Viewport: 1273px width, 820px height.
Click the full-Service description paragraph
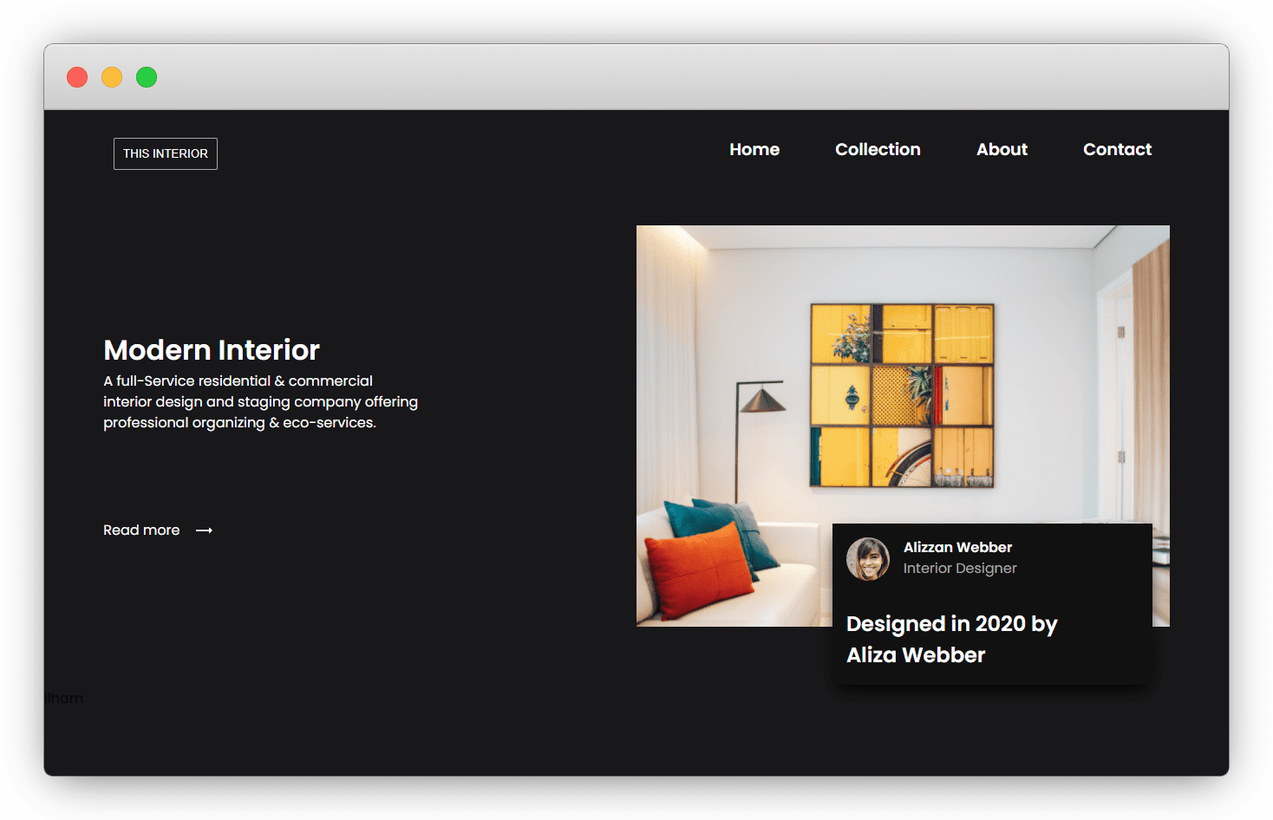click(x=260, y=402)
